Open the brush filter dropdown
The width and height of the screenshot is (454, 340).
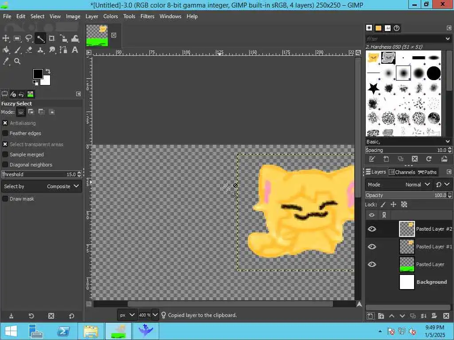point(448,39)
